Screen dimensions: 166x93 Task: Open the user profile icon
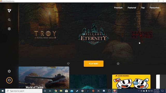click(x=9, y=80)
